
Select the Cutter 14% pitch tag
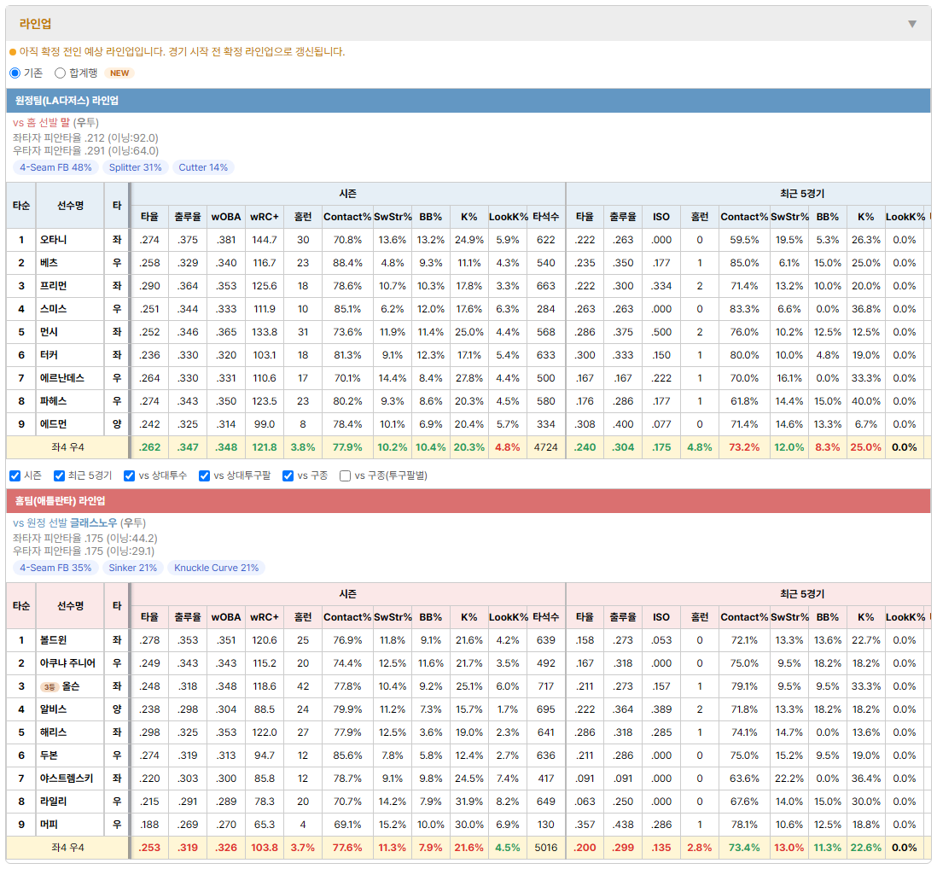click(203, 167)
